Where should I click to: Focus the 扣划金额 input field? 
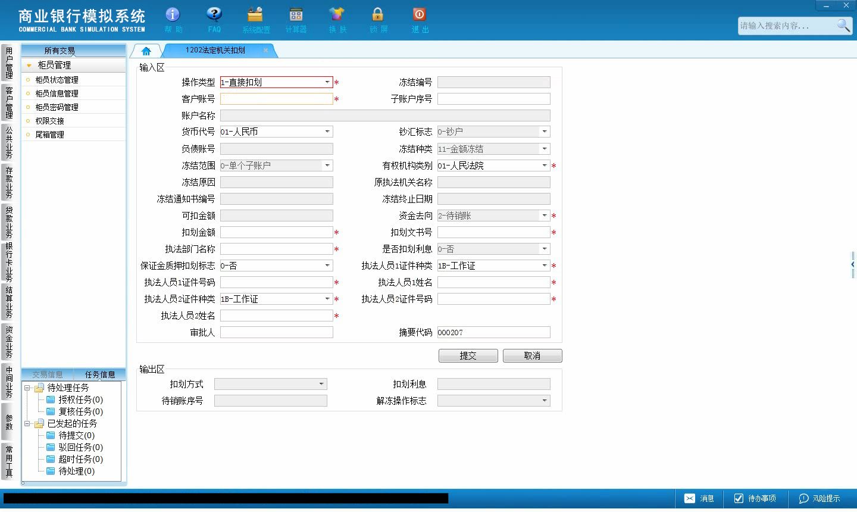(277, 232)
